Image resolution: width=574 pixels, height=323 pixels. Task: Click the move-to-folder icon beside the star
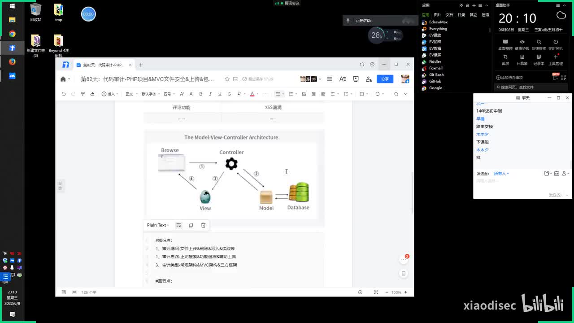click(235, 79)
